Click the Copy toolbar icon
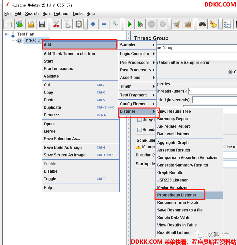The image size is (237, 245). tap(67, 24)
